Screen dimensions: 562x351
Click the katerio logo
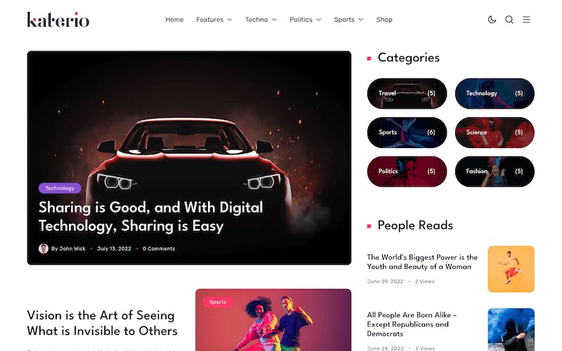(x=58, y=20)
